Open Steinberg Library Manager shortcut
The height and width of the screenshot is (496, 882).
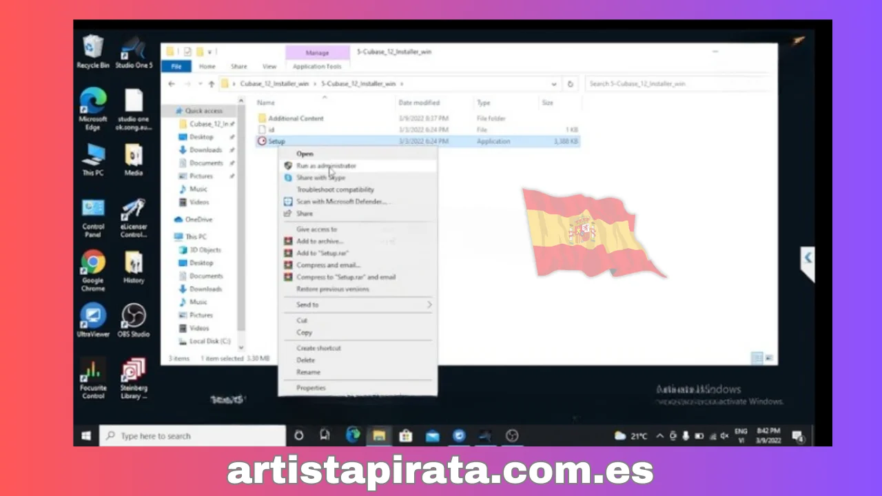[x=133, y=379]
